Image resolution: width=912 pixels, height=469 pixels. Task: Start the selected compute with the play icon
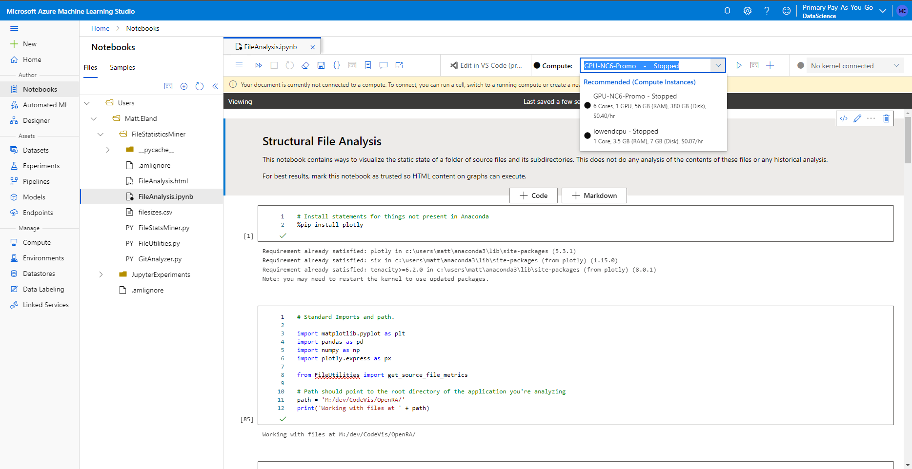tap(739, 65)
